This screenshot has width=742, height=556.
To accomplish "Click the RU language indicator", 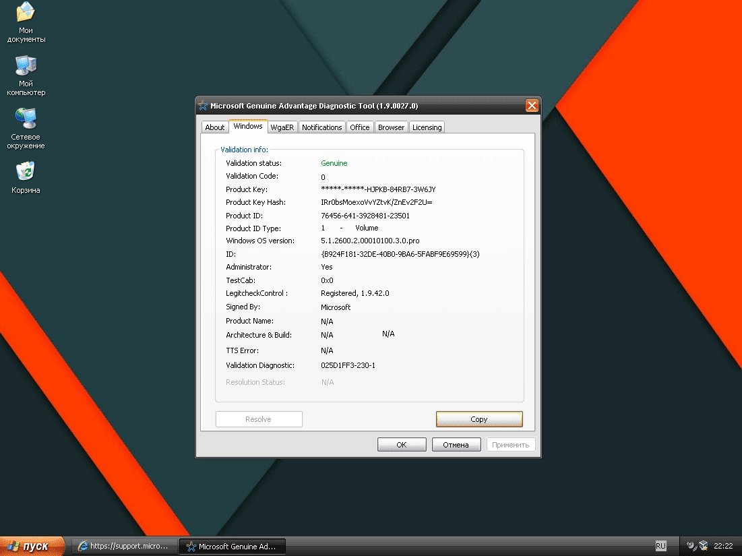I will [660, 546].
